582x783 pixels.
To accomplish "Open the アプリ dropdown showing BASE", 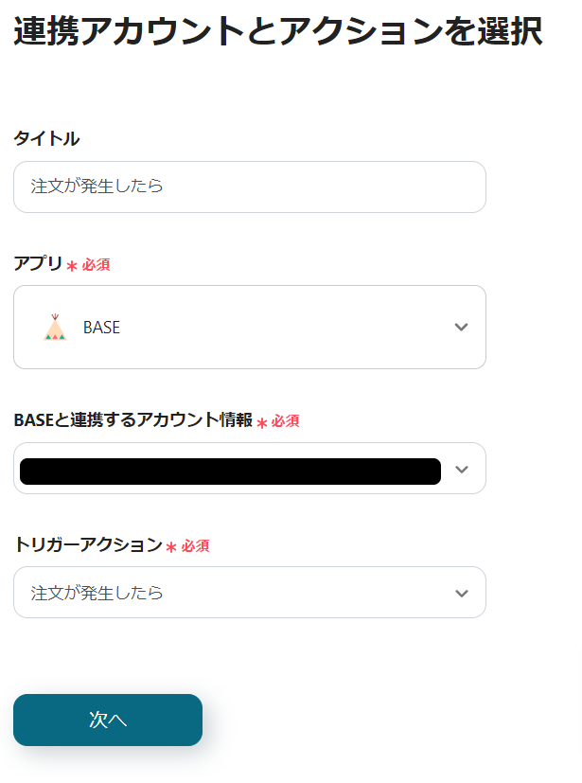I will (x=249, y=328).
